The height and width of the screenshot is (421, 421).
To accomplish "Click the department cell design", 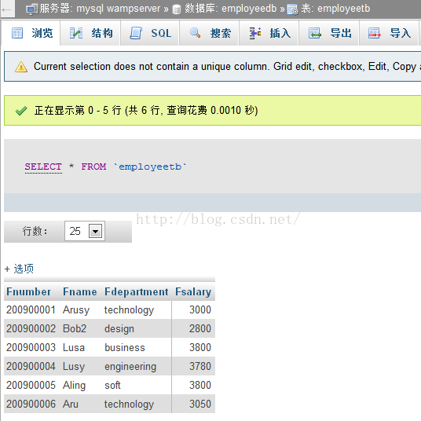I will click(119, 328).
